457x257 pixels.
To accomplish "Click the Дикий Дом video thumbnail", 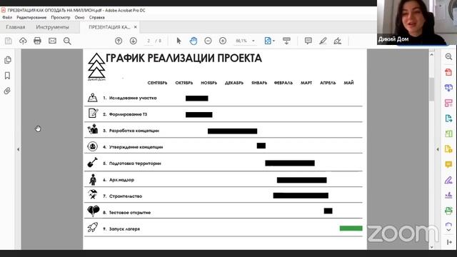I will (417, 22).
